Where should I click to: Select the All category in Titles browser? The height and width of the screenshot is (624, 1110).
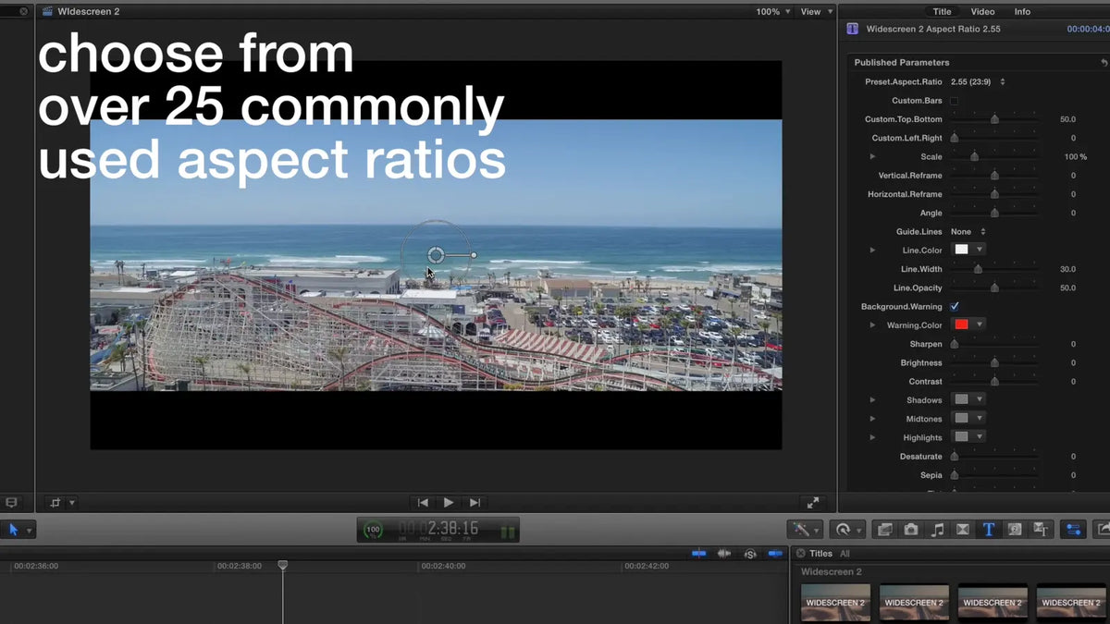click(845, 554)
